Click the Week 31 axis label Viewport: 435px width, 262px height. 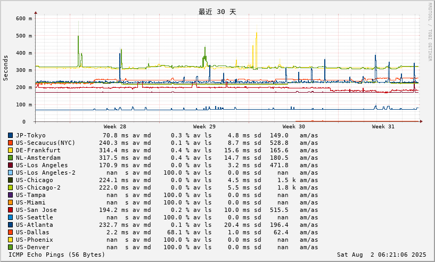[383, 127]
